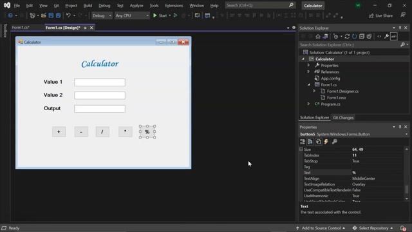Open the button5 object selector dropdown
This screenshot has width=412, height=232.
[x=406, y=134]
